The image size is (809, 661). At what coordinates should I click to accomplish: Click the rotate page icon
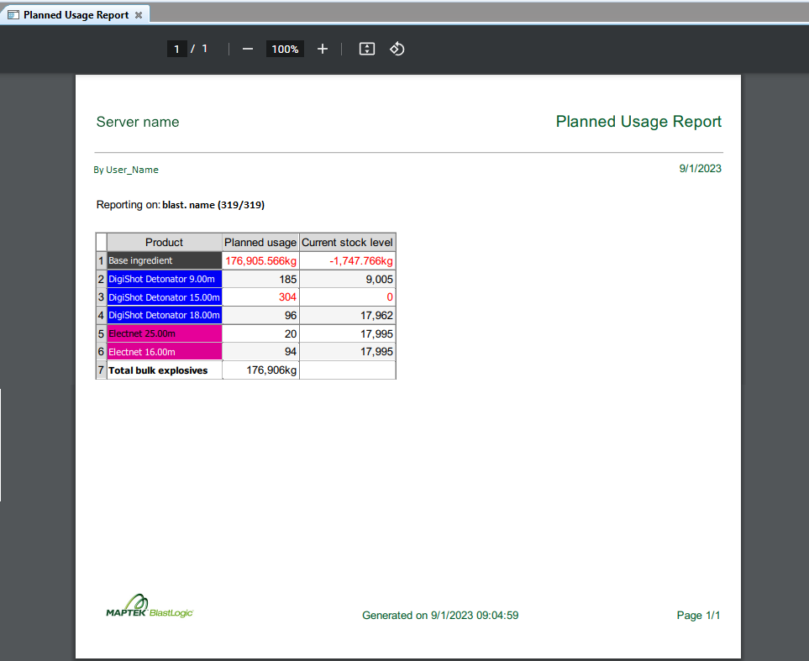pos(397,49)
